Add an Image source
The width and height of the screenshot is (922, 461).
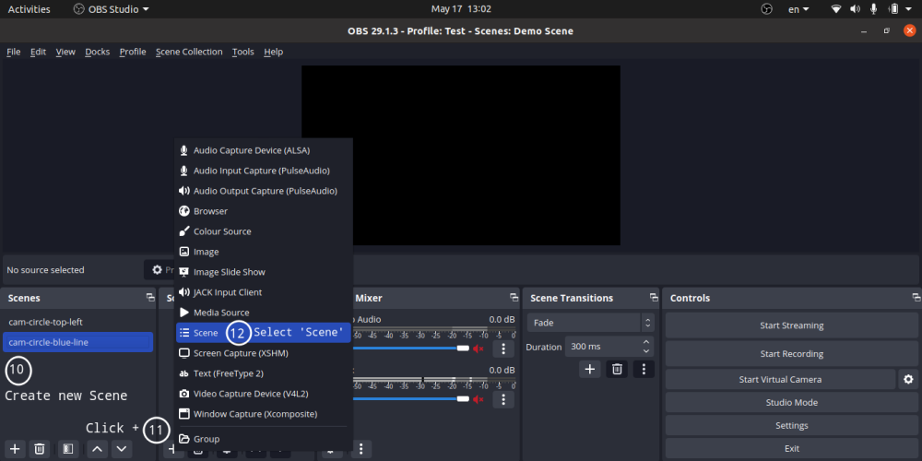pyautogui.click(x=264, y=252)
